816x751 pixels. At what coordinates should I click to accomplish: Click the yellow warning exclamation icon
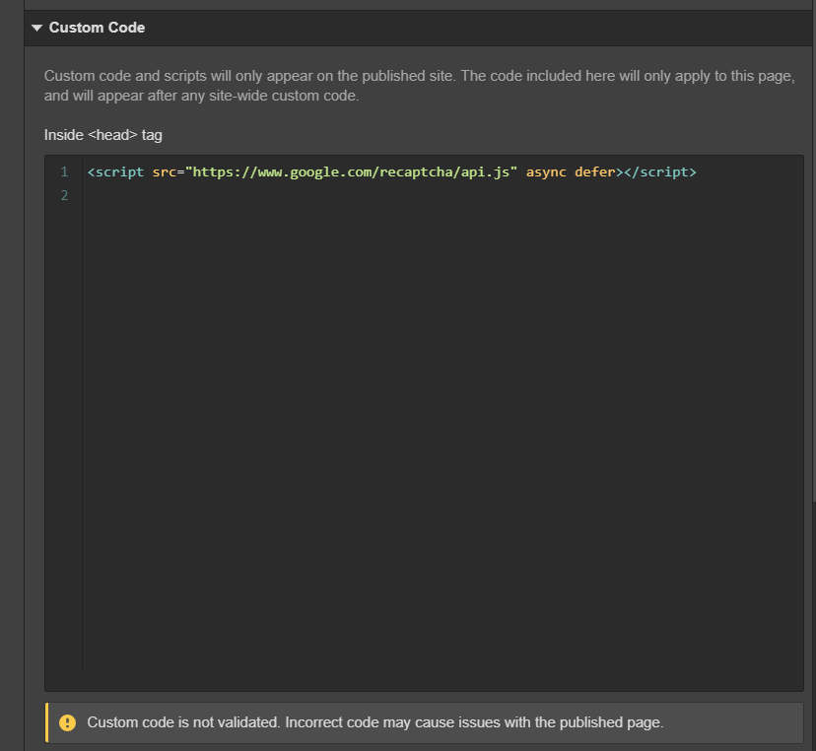[x=67, y=722]
